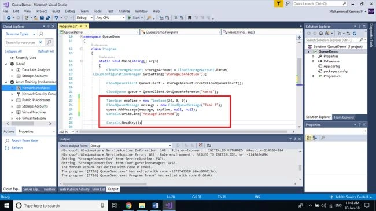Switch to Web Publish Activity tab
Screen dimensions: 376x211
coord(75,189)
